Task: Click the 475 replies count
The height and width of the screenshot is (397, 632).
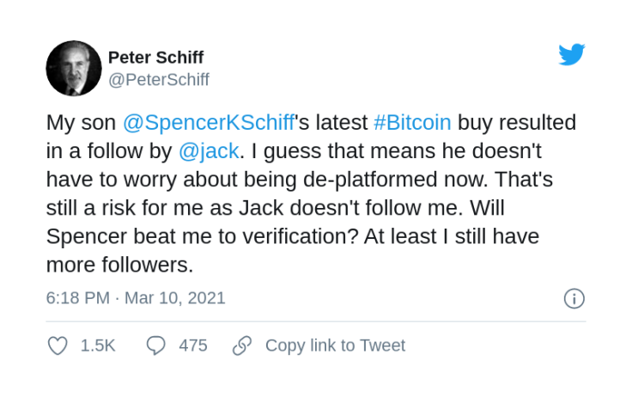Action: click(193, 345)
